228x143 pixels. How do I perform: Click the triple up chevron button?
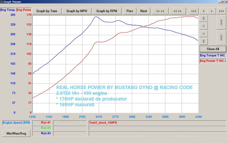(203, 19)
